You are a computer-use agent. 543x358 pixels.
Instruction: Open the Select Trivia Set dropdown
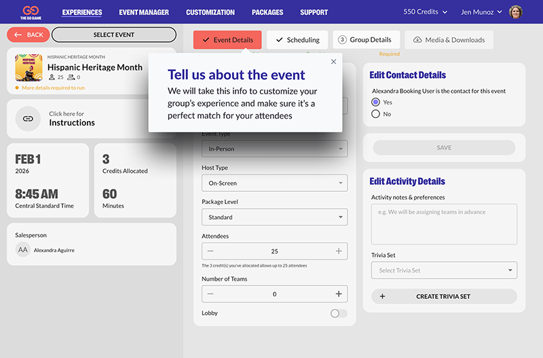pos(444,271)
